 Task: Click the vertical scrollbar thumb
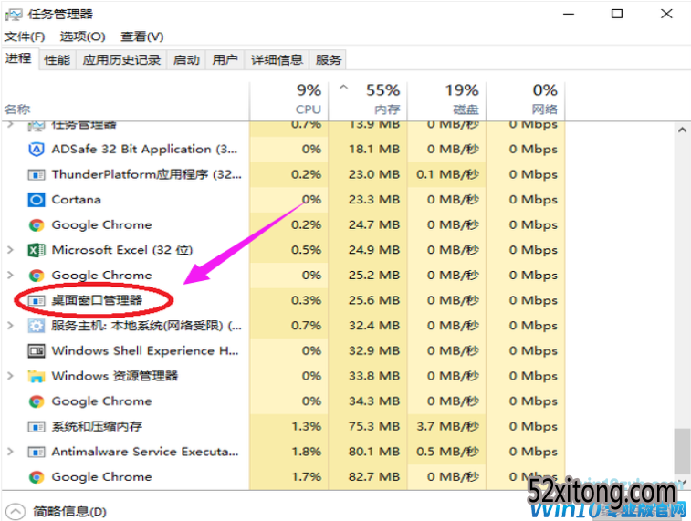(682, 452)
